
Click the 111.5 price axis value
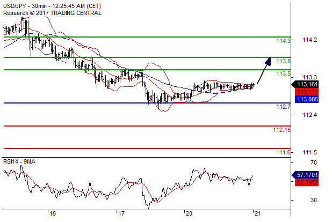point(309,152)
